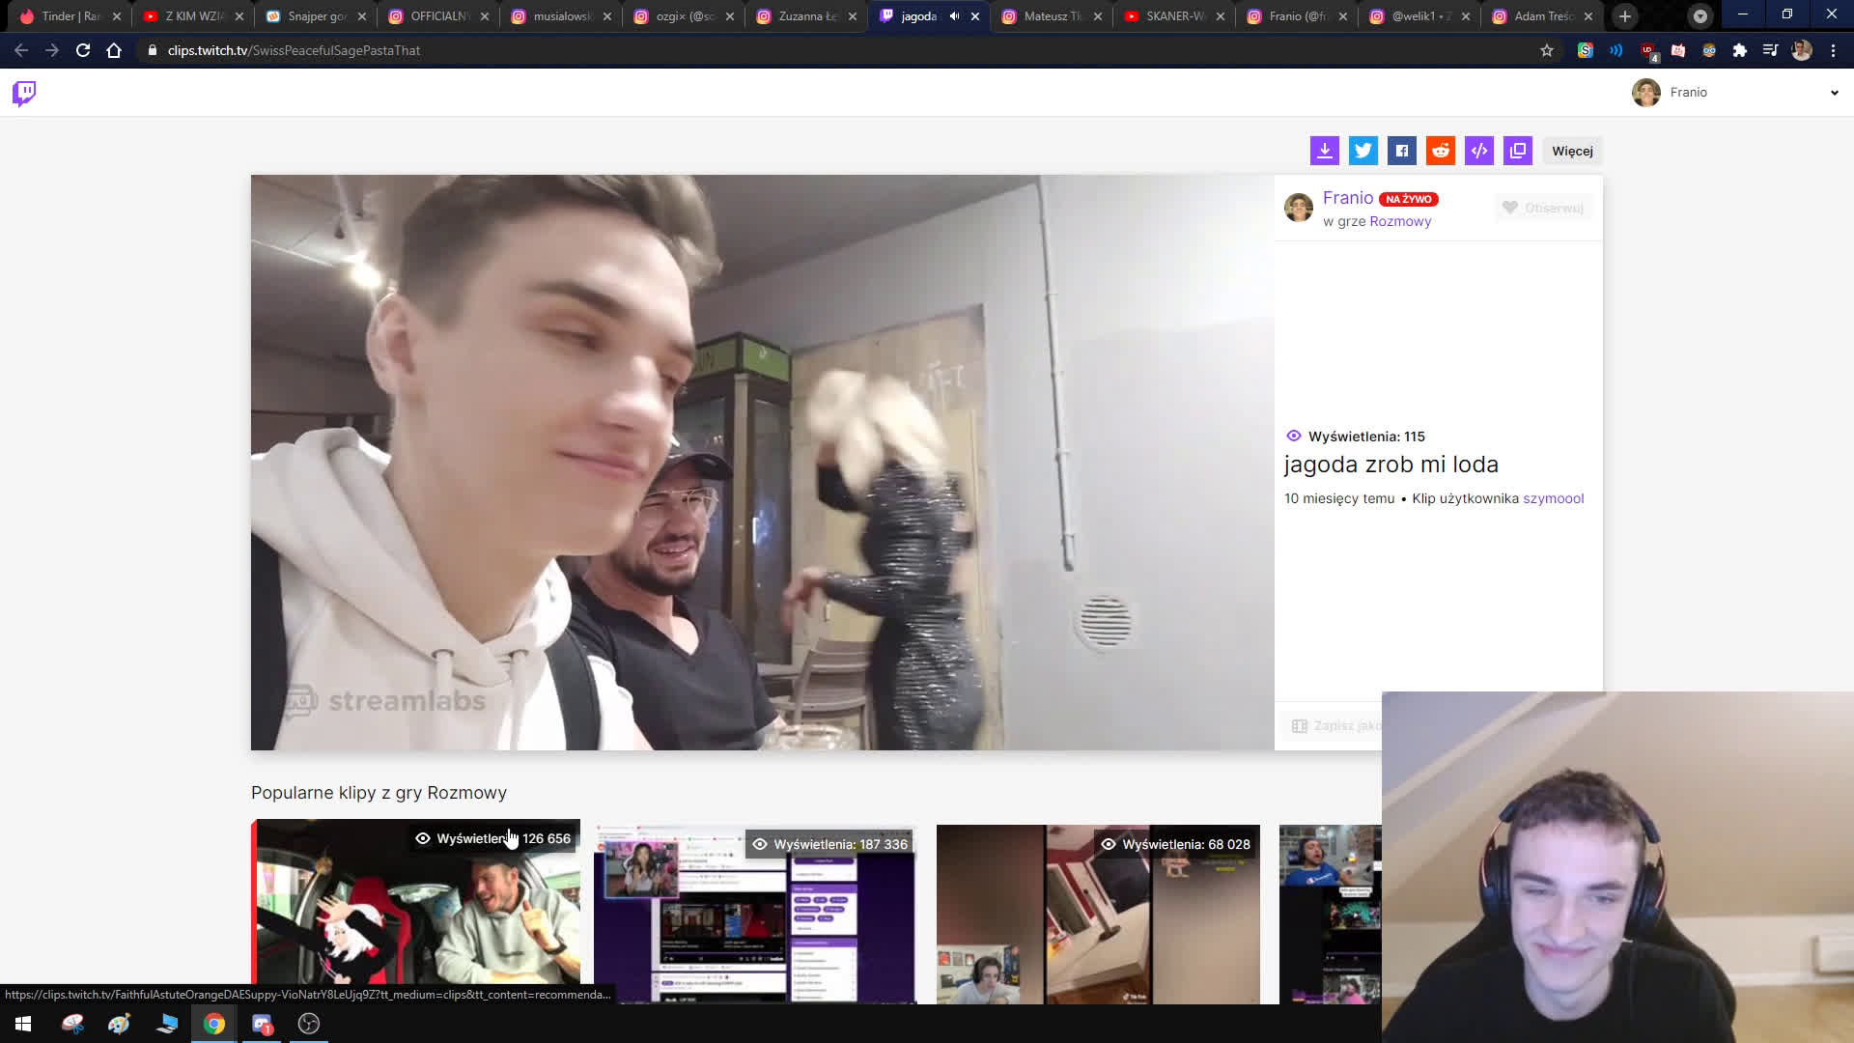Bookmark the page with the star icon
The height and width of the screenshot is (1043, 1854).
click(x=1548, y=50)
